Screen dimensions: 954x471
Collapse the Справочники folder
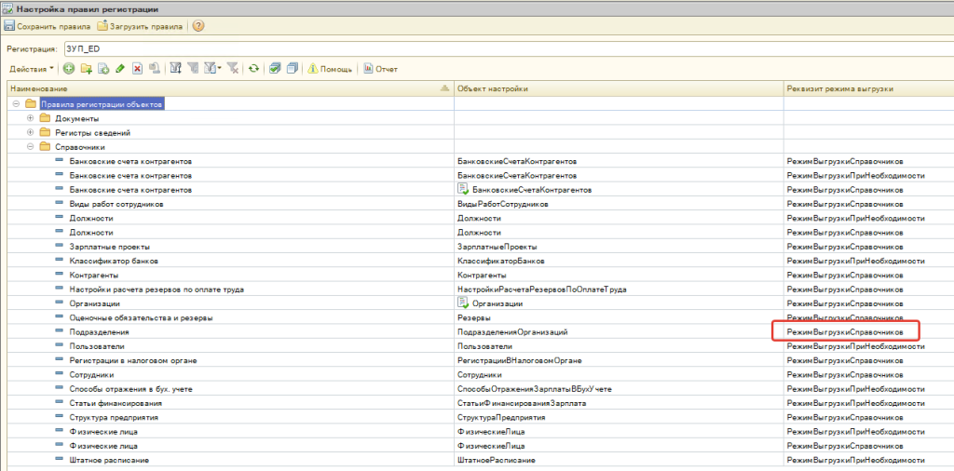tap(31, 147)
